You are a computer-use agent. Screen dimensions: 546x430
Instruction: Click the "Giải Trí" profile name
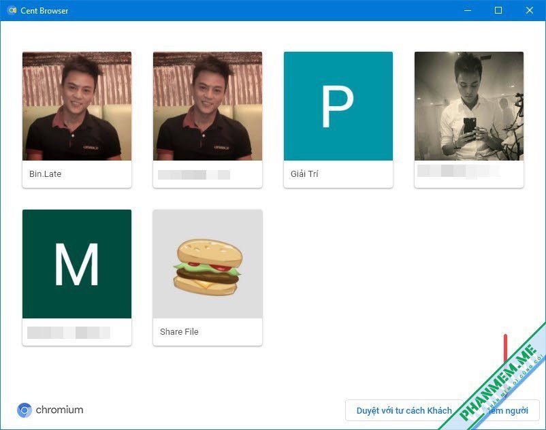coord(304,174)
